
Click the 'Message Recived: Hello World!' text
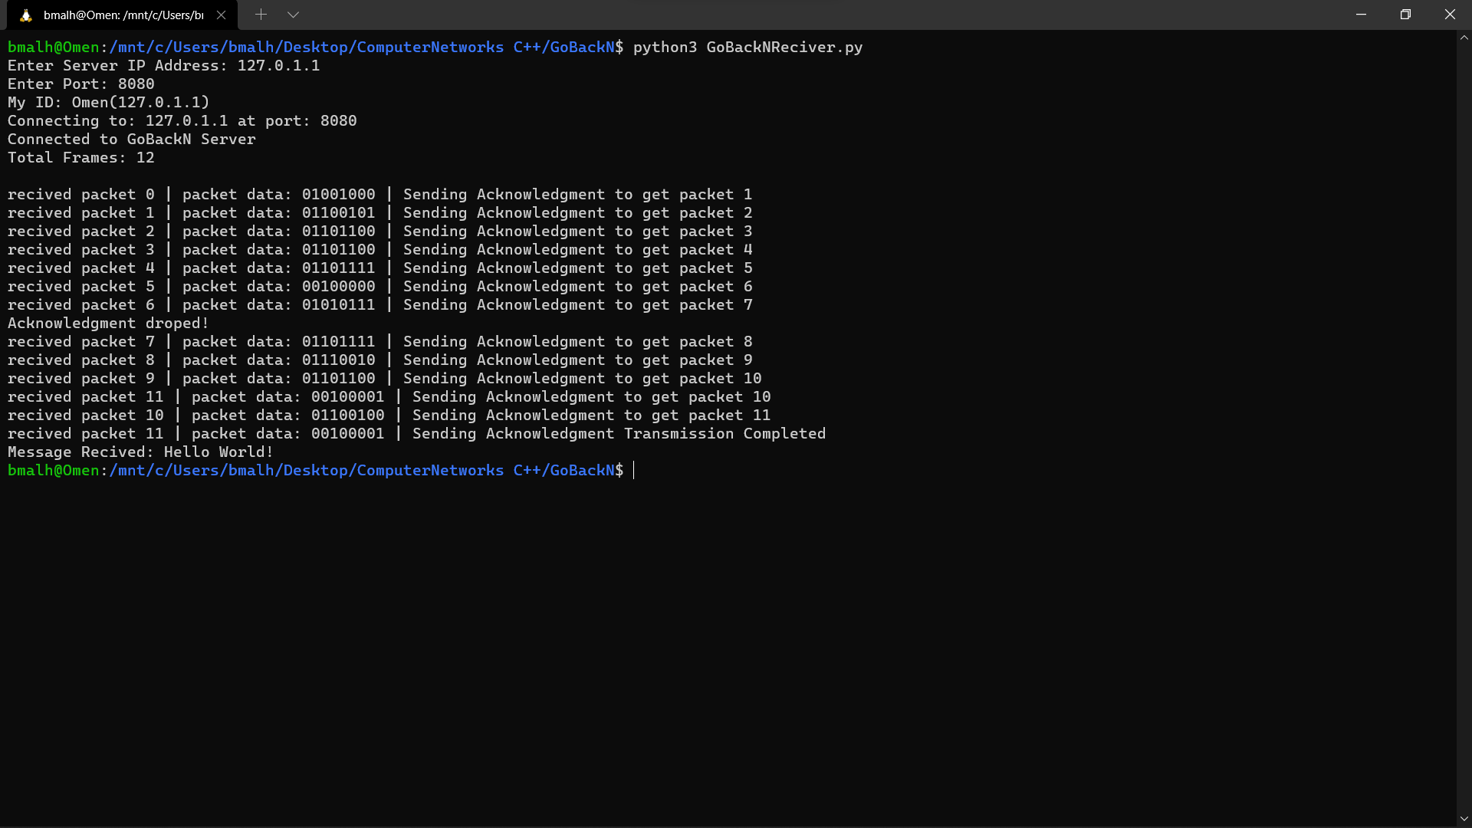[x=140, y=452]
